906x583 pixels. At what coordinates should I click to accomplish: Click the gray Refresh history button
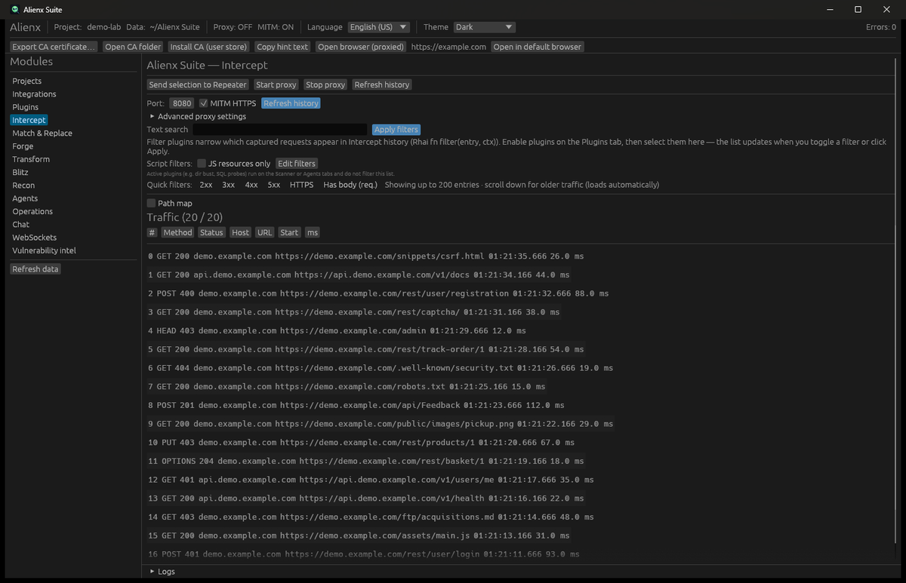pos(382,84)
